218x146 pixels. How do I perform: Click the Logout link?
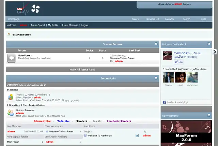[x=85, y=25]
